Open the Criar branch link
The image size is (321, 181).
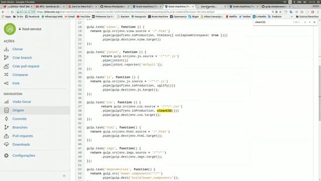pos(22,58)
